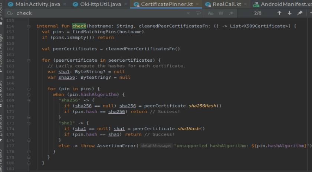Collapse the when block fold marker
Screen dimensions: 312x172
(x=29, y=95)
